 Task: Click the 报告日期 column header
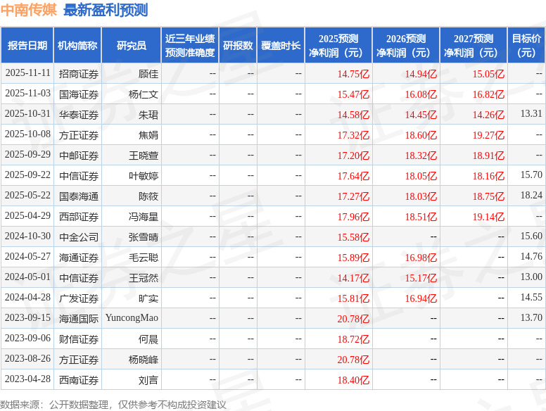pos(27,46)
